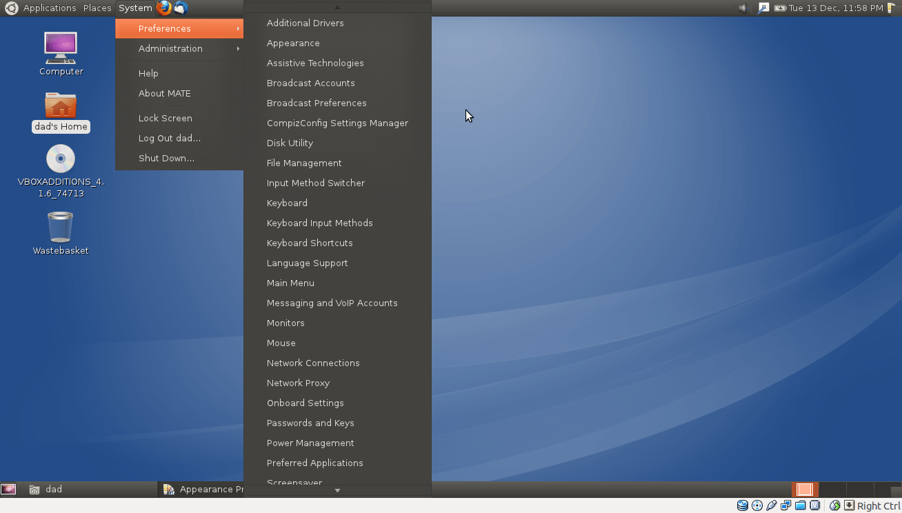The width and height of the screenshot is (902, 513).
Task: Click VirtualBox keyboard capture arrow icon
Action: tap(849, 505)
